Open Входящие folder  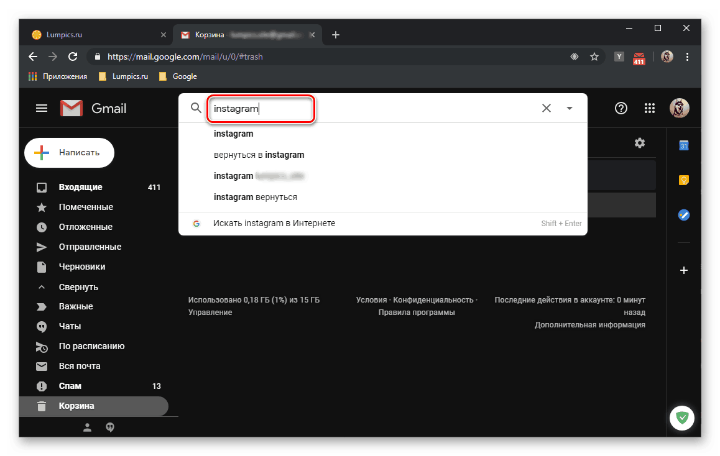point(94,187)
